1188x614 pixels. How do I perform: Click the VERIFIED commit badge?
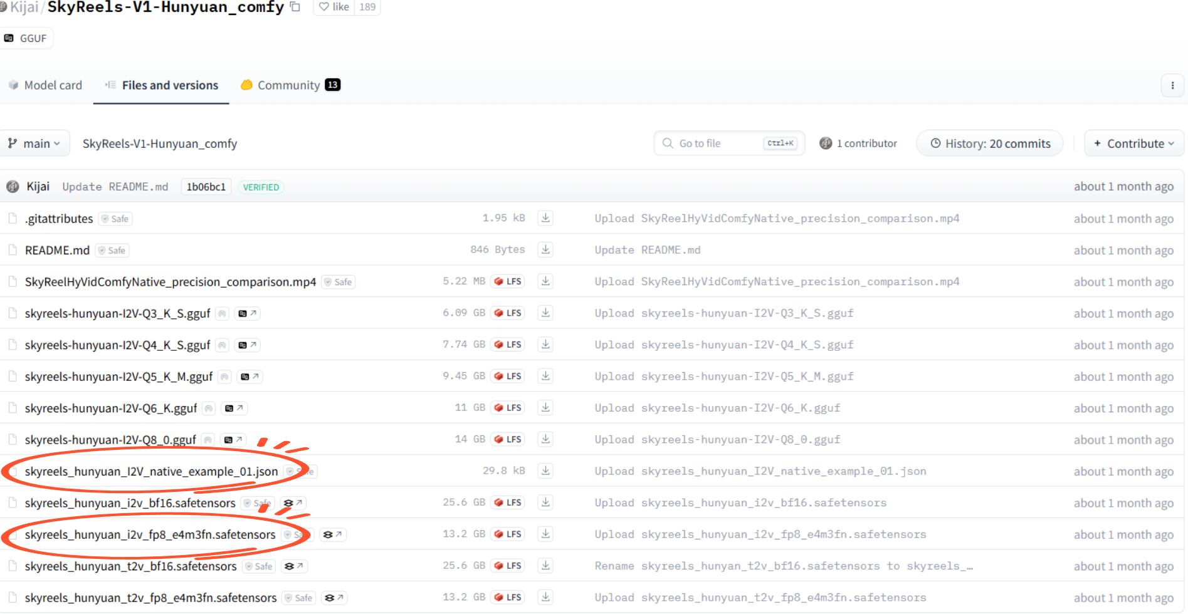tap(261, 187)
